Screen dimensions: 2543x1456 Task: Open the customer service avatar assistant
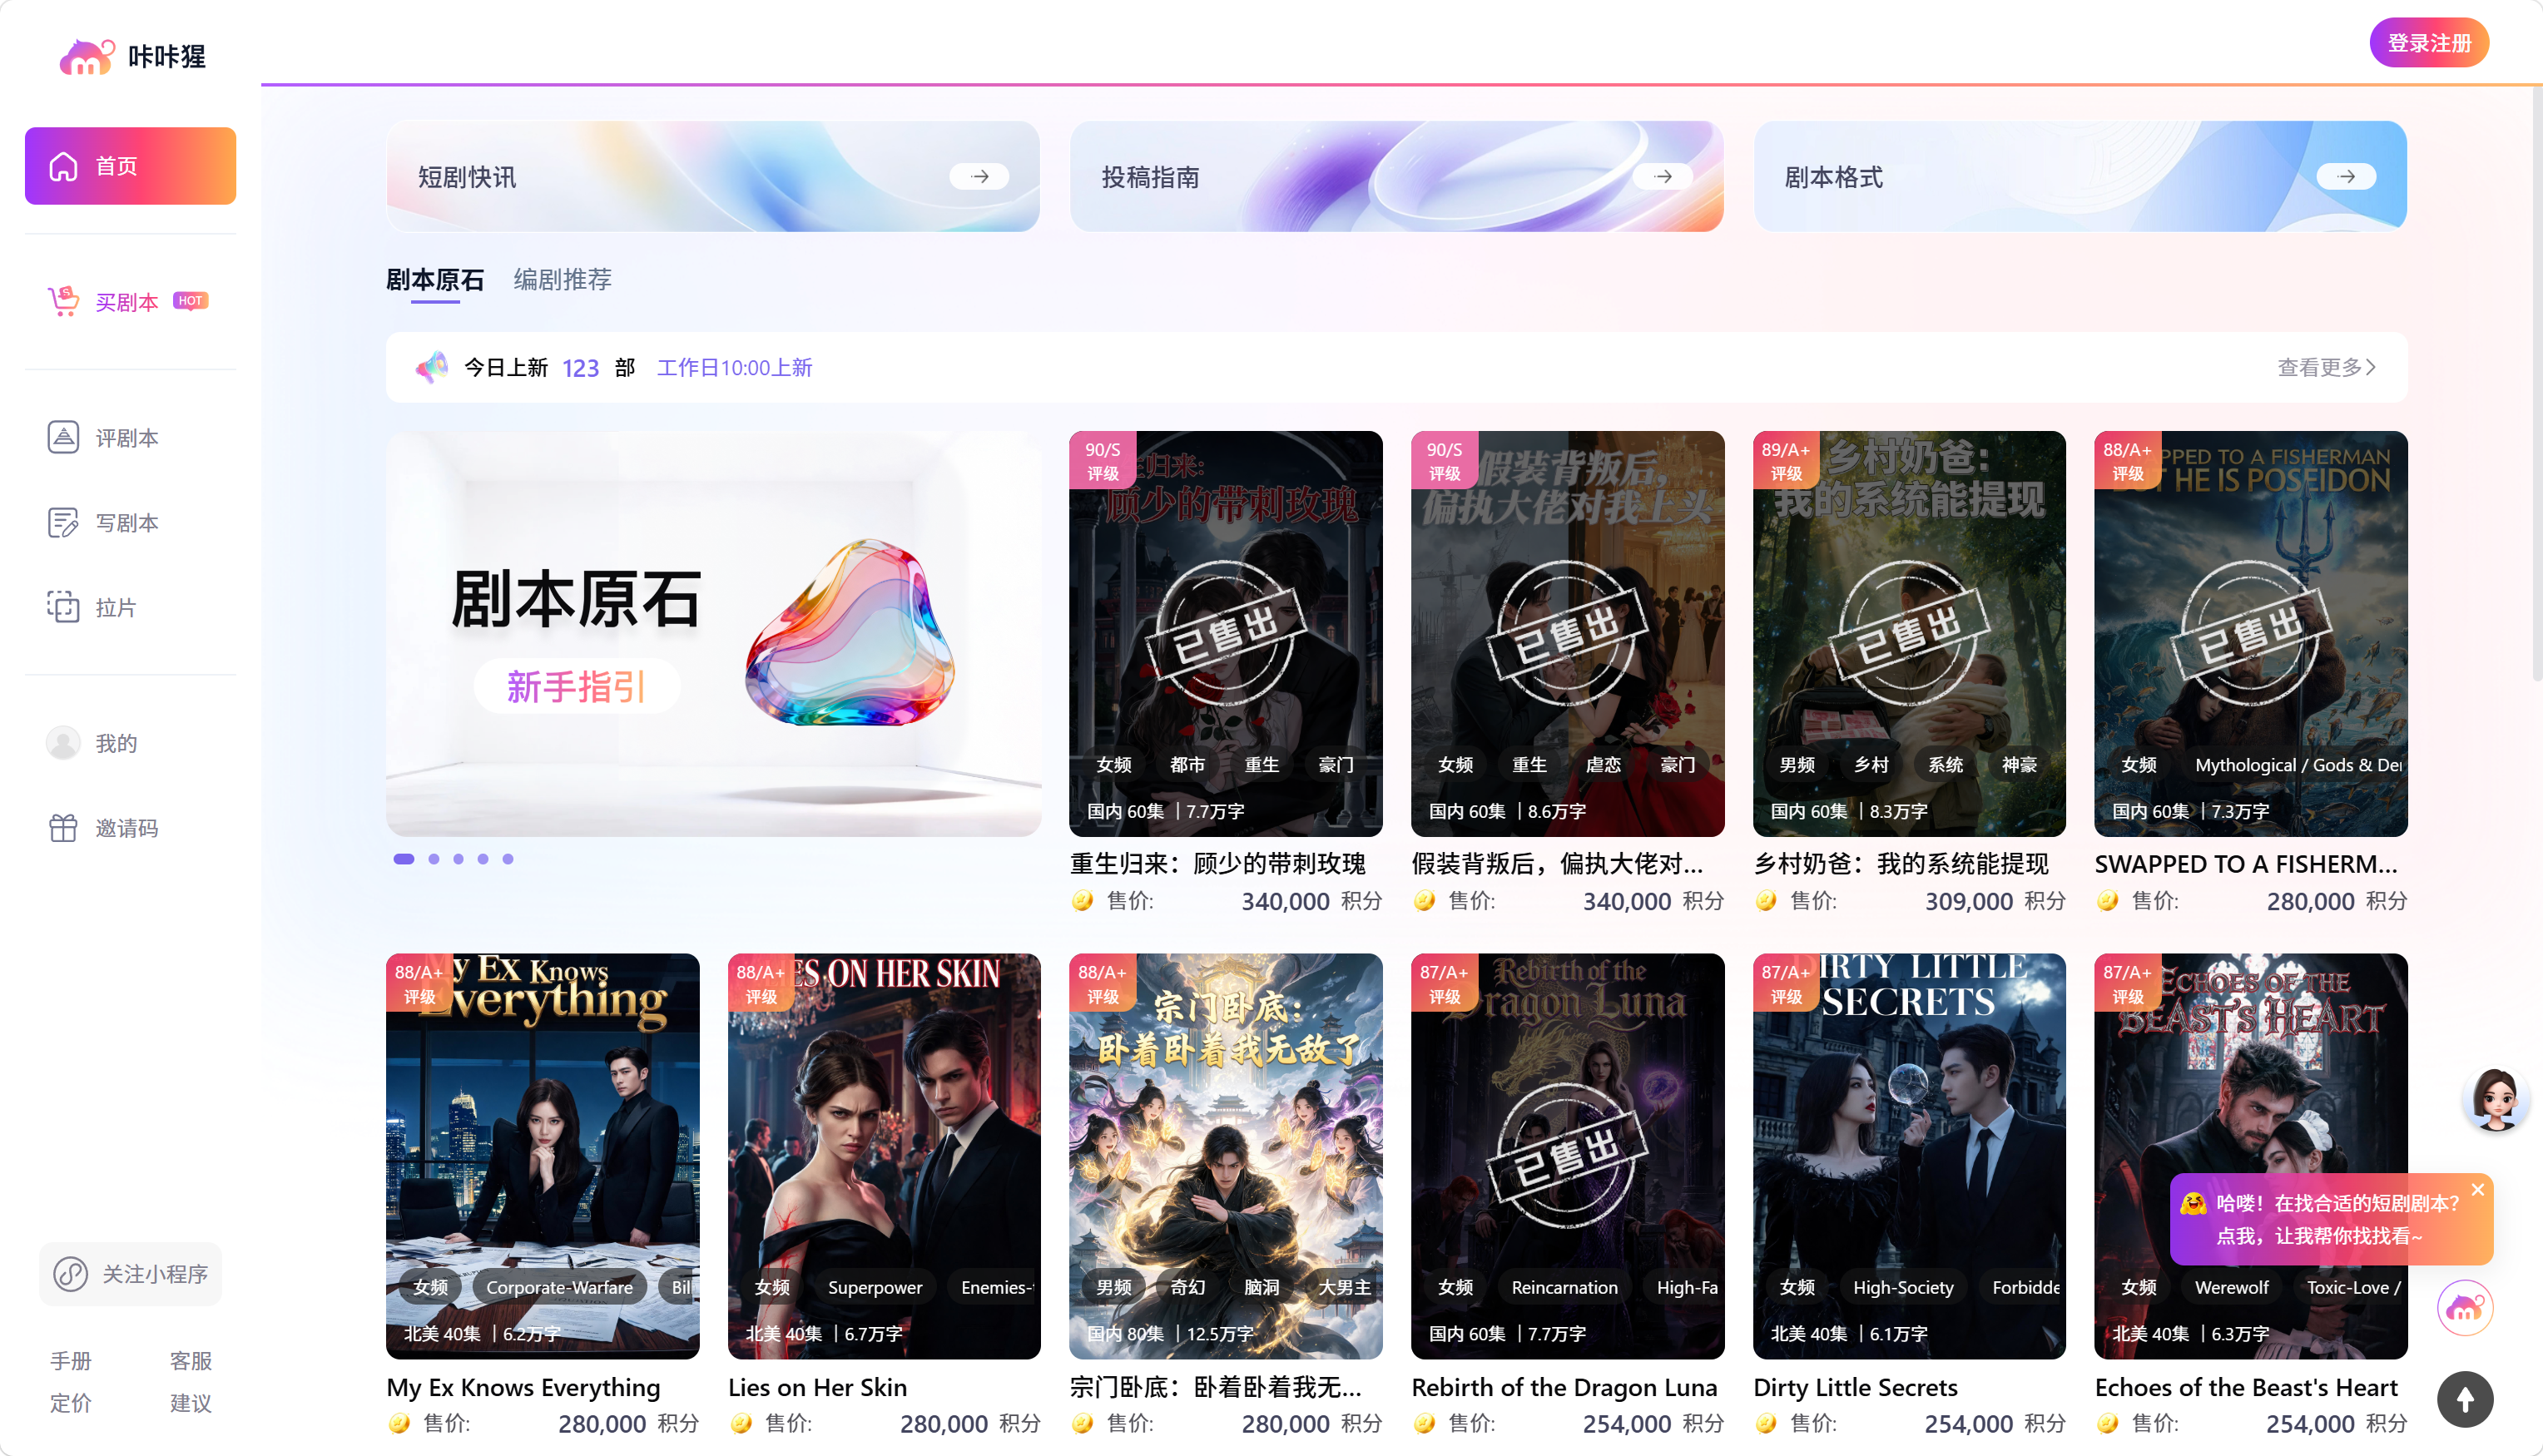(x=2496, y=1098)
